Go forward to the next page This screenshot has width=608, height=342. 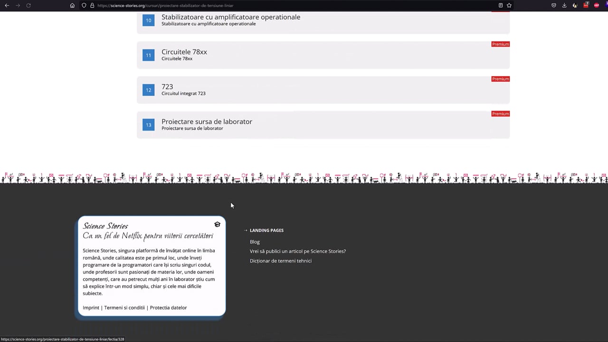tap(18, 5)
